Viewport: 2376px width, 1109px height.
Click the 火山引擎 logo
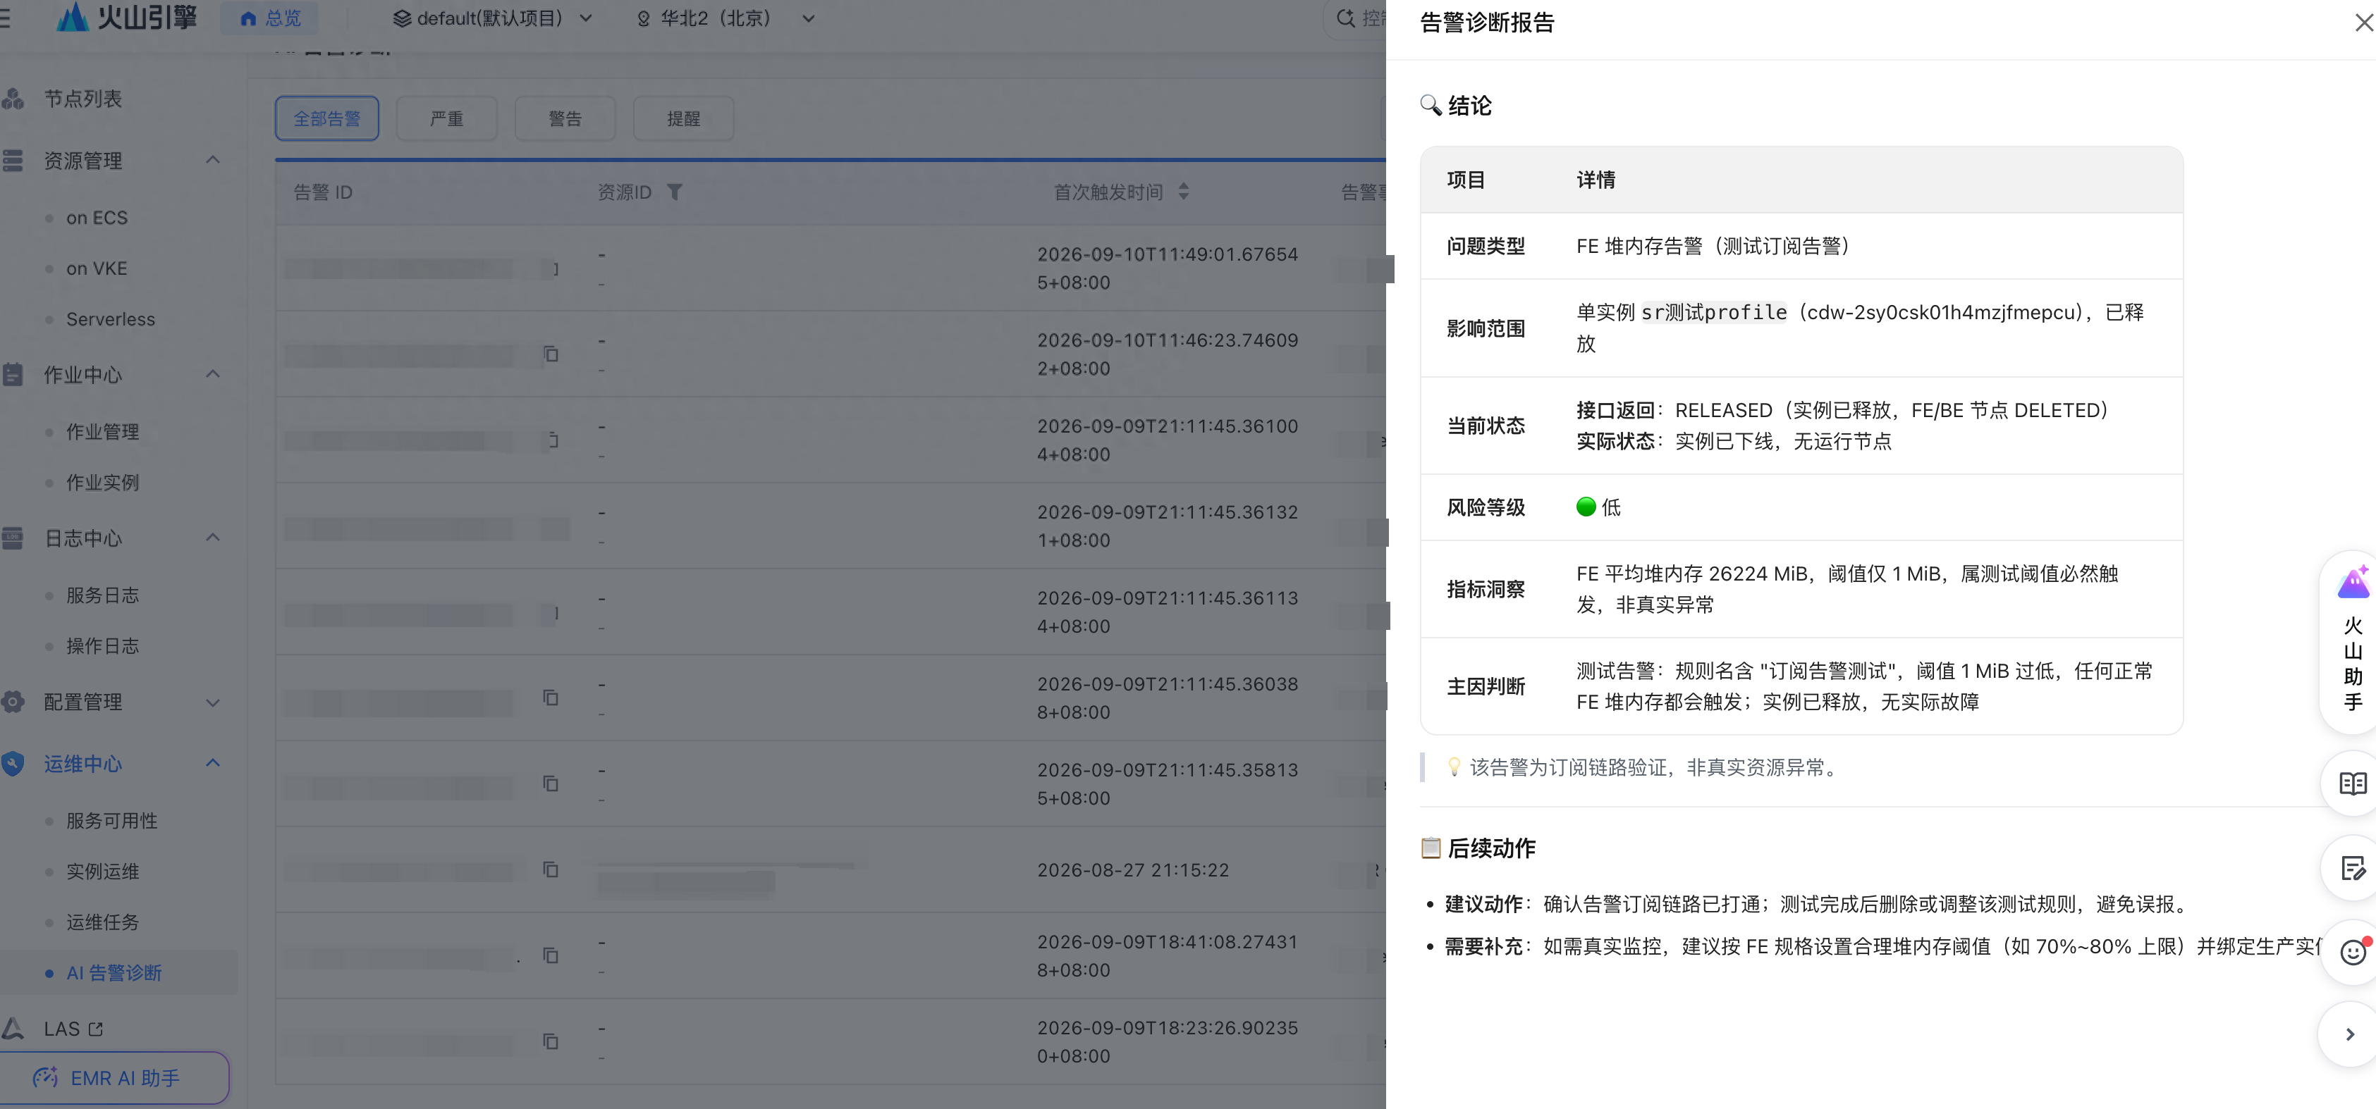click(x=125, y=18)
